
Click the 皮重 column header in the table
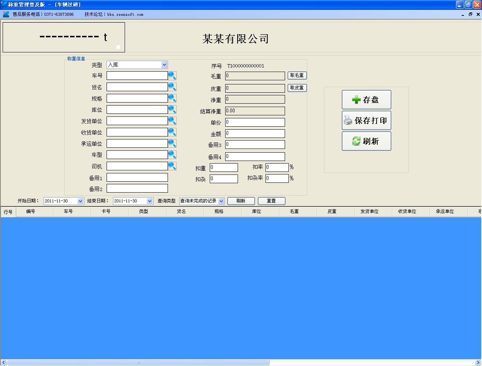(x=336, y=212)
